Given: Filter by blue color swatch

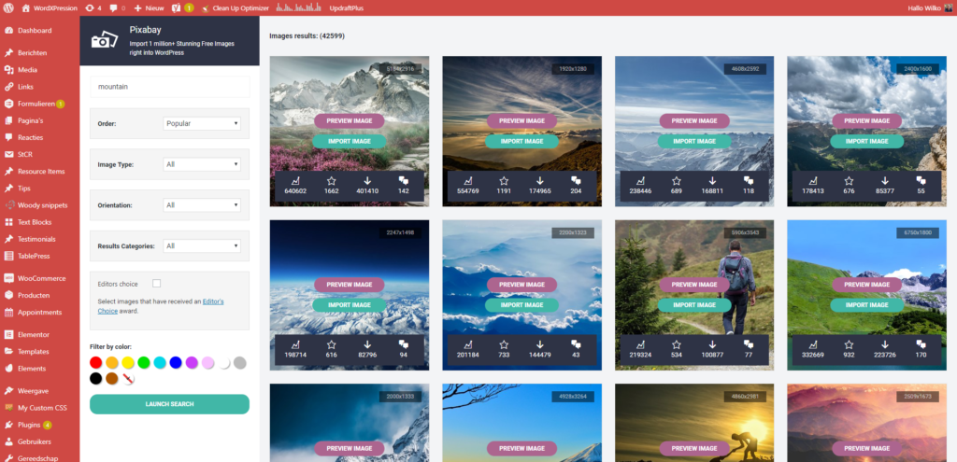Looking at the screenshot, I should 176,363.
